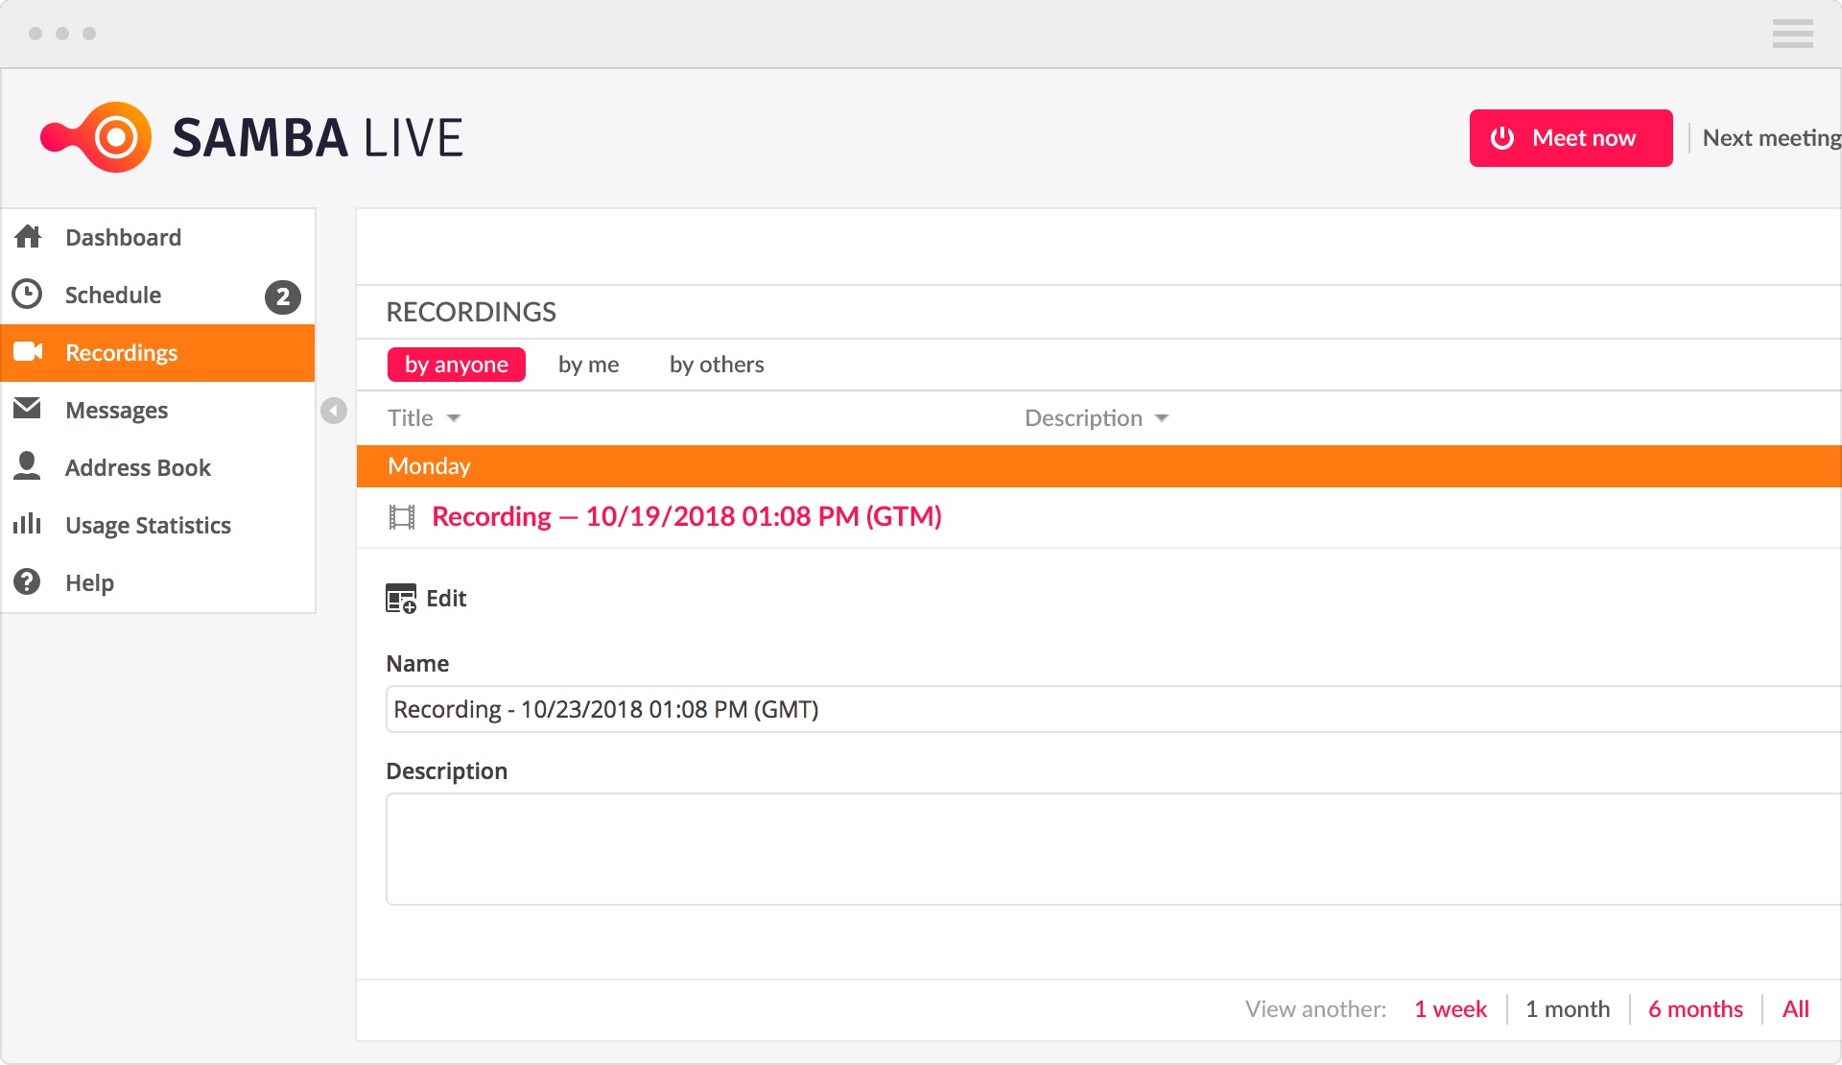The height and width of the screenshot is (1065, 1842).
Task: Click the Edit icon above the Name field
Action: [401, 599]
